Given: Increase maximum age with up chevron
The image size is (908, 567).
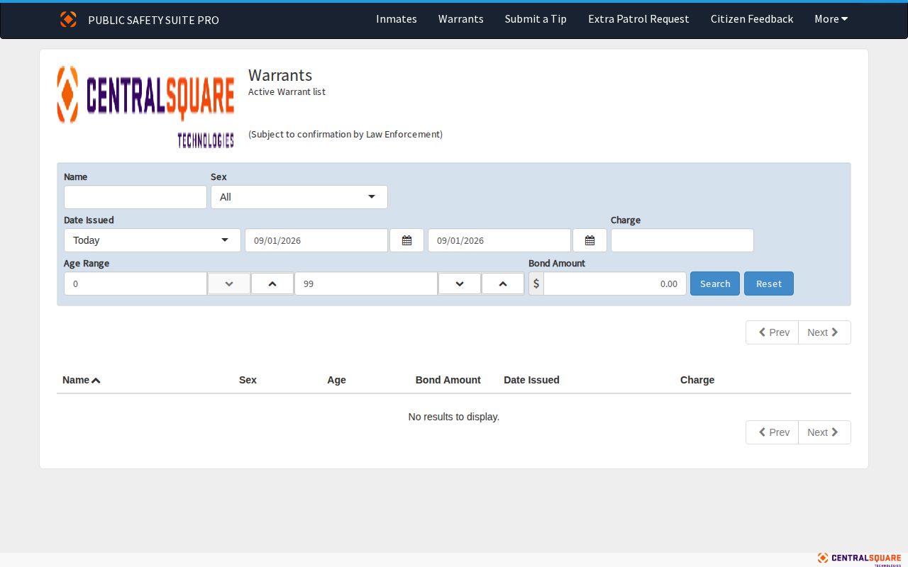Looking at the screenshot, I should [x=502, y=283].
